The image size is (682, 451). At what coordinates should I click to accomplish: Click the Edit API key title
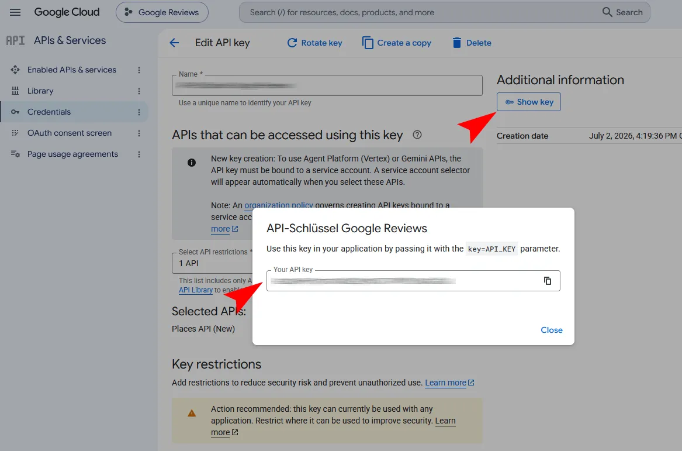222,43
